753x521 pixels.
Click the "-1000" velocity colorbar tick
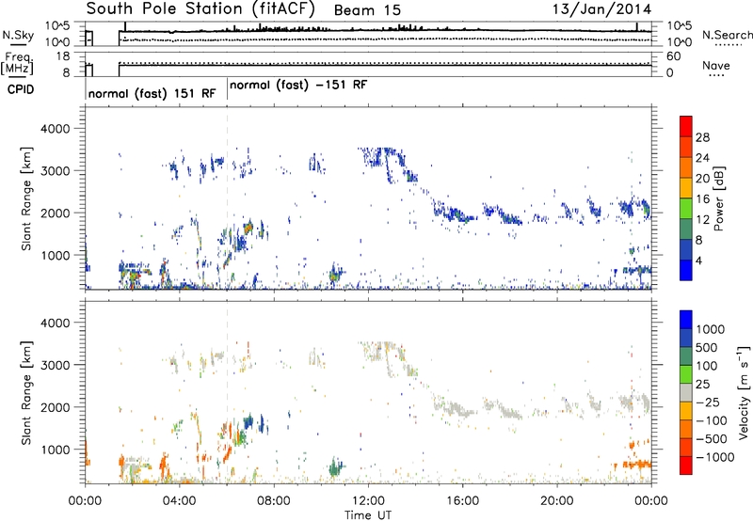(x=715, y=457)
